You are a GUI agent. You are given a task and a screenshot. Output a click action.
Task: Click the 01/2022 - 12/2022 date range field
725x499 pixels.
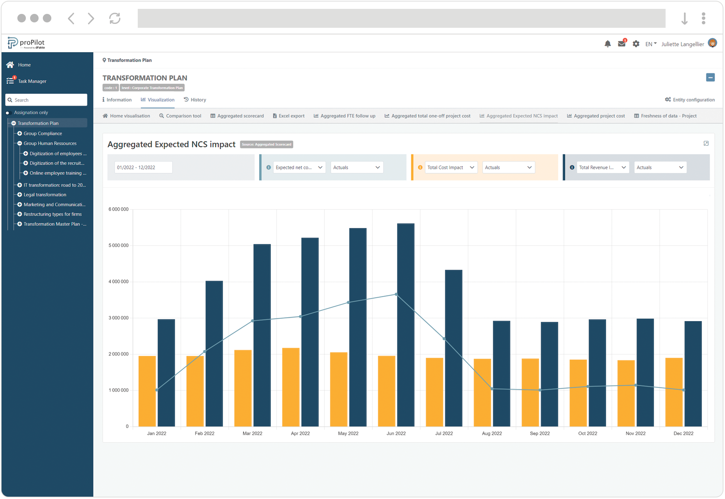[x=143, y=167]
